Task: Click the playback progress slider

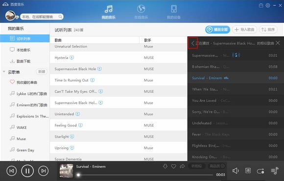Action: [x=145, y=175]
